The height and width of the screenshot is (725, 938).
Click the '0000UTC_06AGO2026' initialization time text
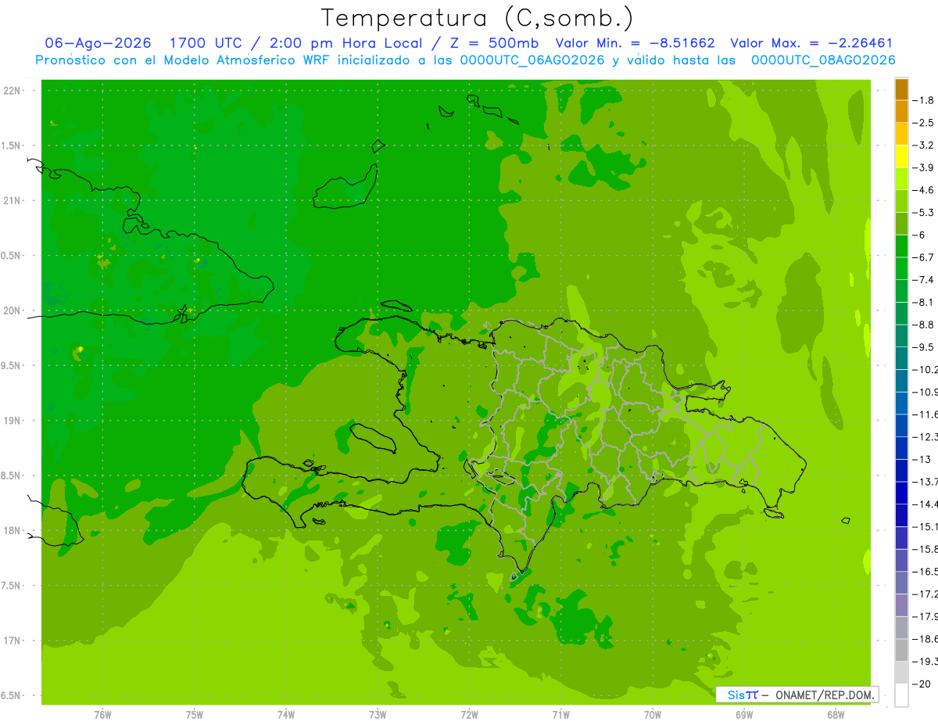coord(529,60)
